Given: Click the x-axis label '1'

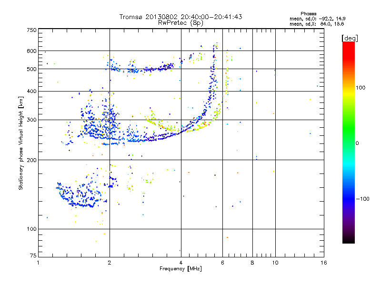Looking at the screenshot, I should pyautogui.click(x=38, y=263).
